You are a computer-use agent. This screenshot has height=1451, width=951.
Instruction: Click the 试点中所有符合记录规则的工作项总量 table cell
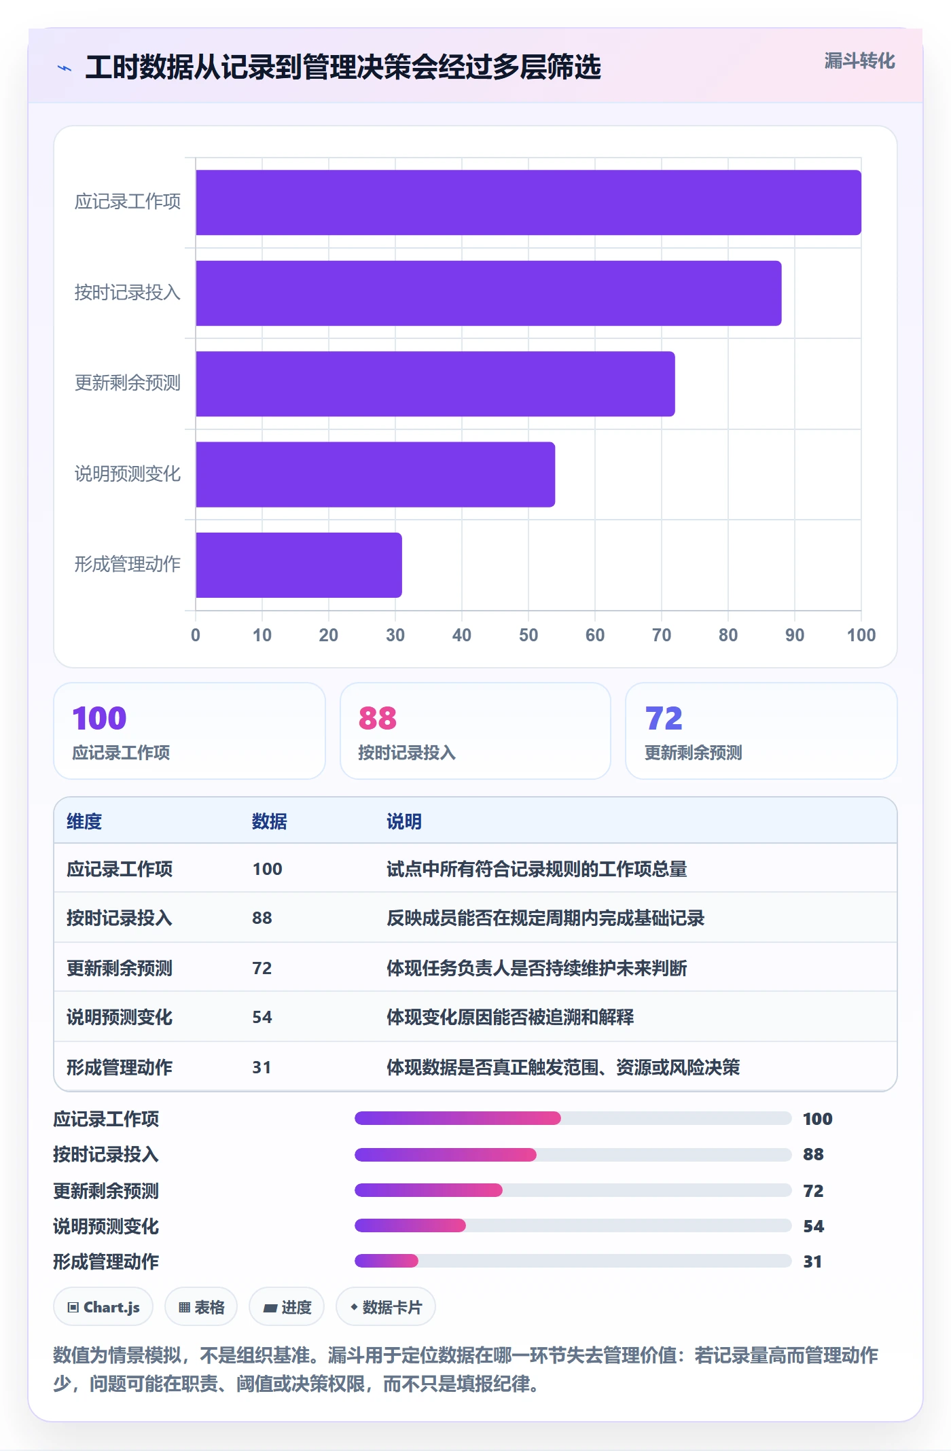tap(537, 869)
